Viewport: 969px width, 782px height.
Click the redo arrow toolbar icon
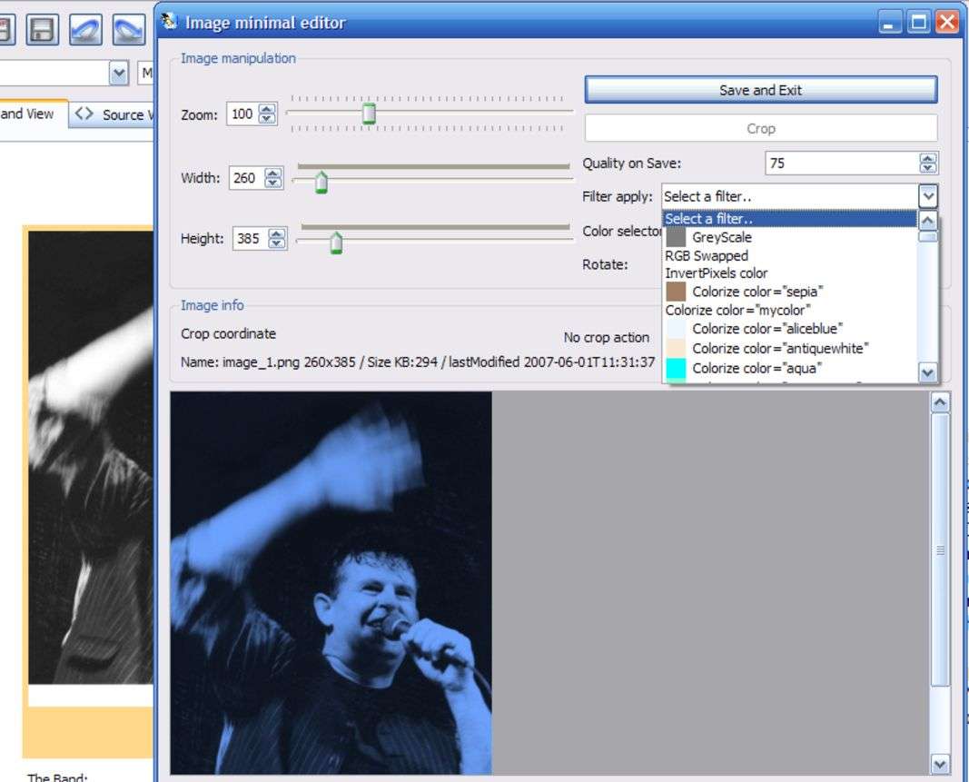[130, 30]
